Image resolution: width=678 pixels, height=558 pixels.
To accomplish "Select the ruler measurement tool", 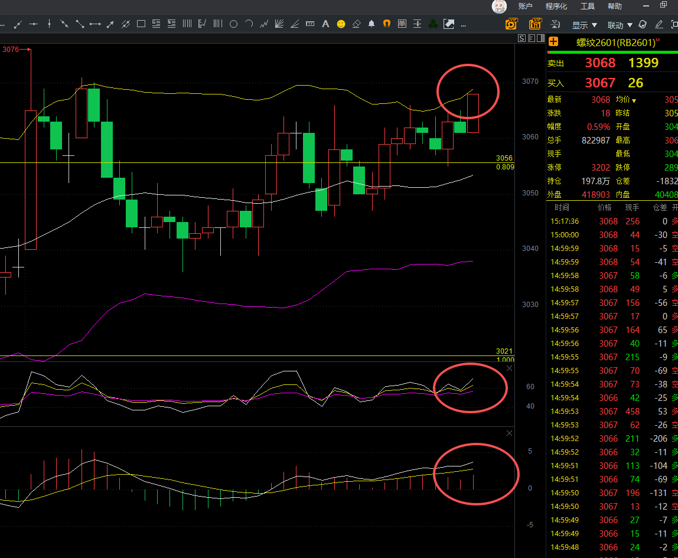I will pos(310,24).
